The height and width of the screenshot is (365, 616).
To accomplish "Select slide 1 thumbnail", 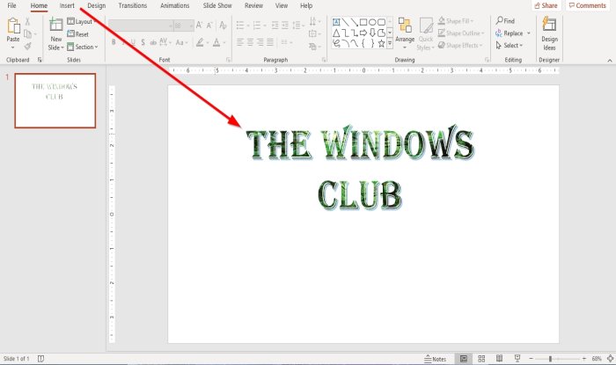I will pos(55,100).
